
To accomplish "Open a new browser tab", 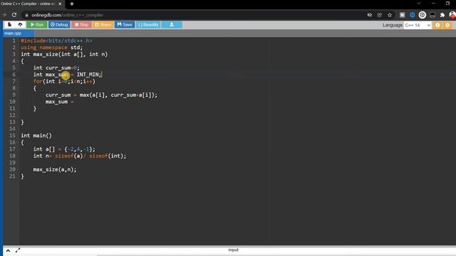I will [x=72, y=4].
